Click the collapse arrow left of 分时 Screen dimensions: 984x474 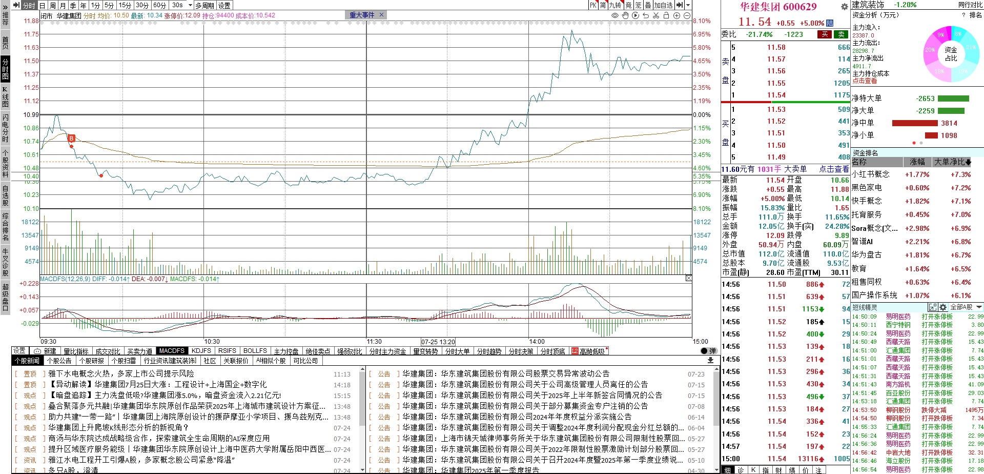pyautogui.click(x=16, y=5)
